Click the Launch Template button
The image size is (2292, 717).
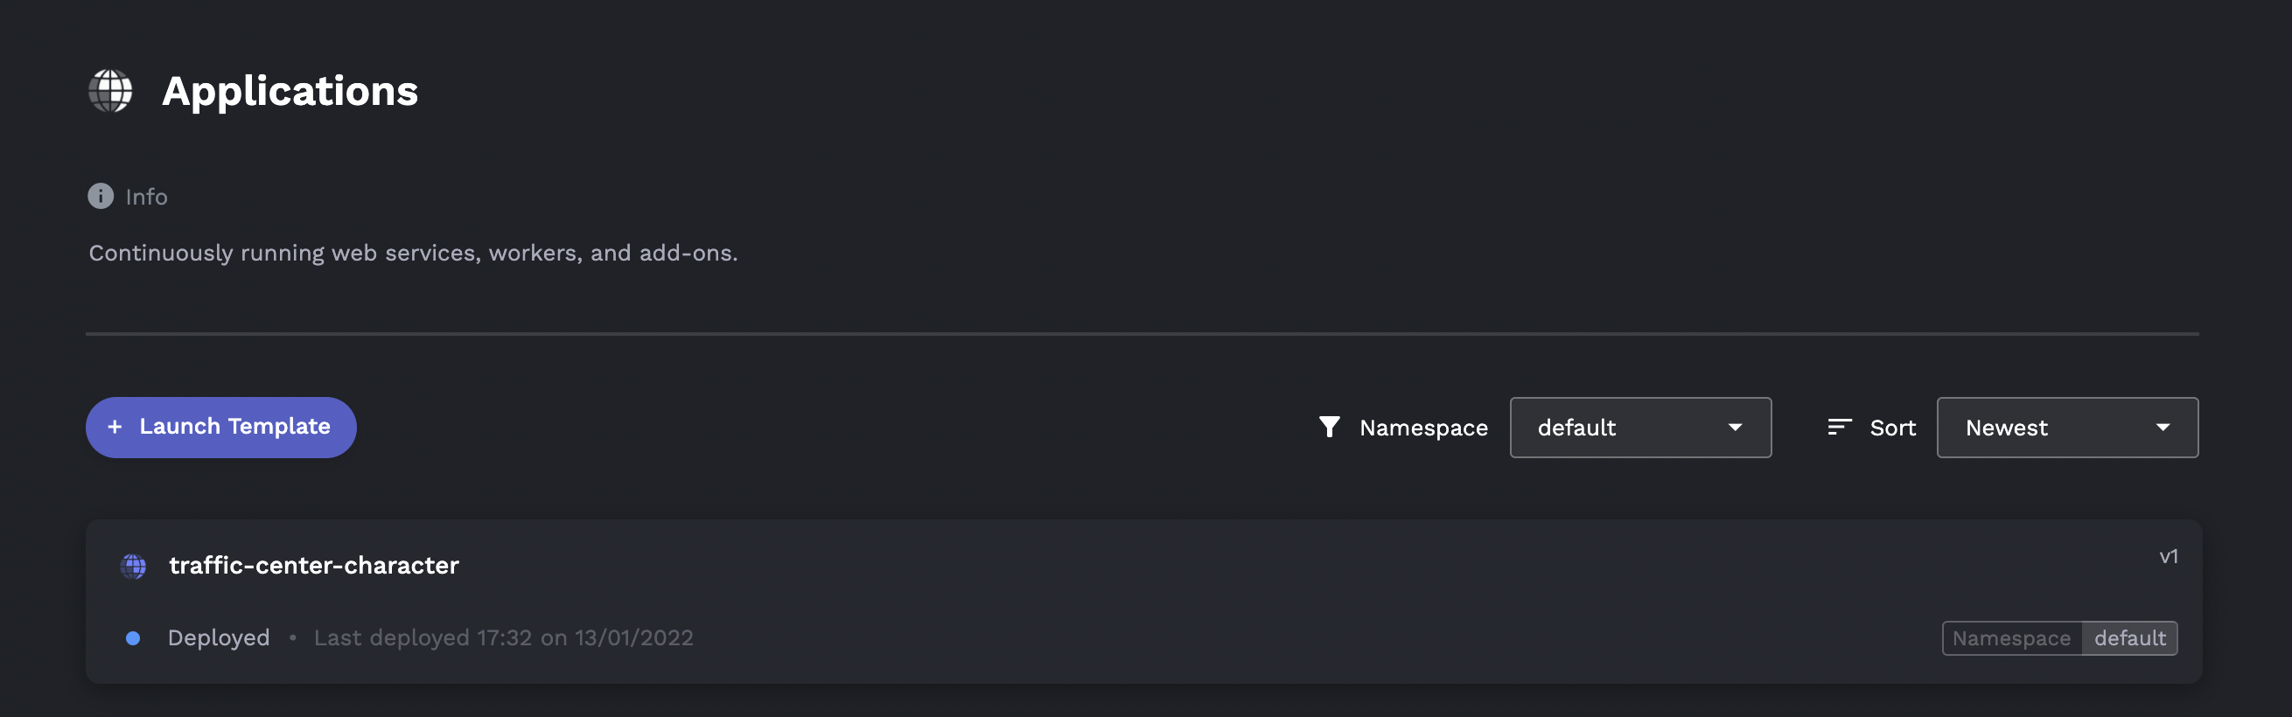pyautogui.click(x=220, y=427)
